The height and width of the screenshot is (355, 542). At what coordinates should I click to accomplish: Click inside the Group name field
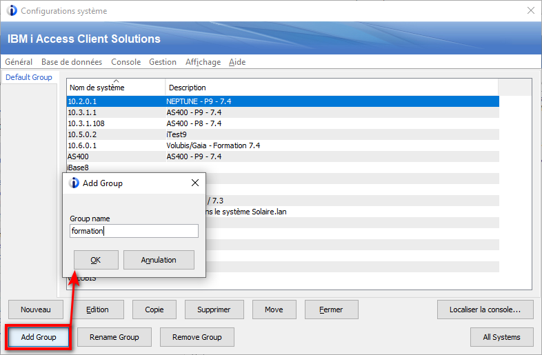(134, 231)
